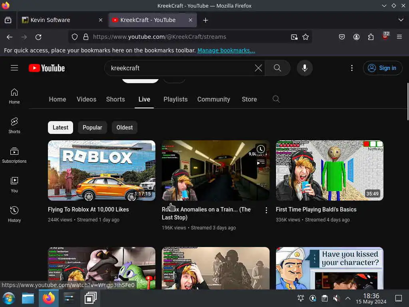Open the channel Home tab
The height and width of the screenshot is (307, 409).
point(58,99)
